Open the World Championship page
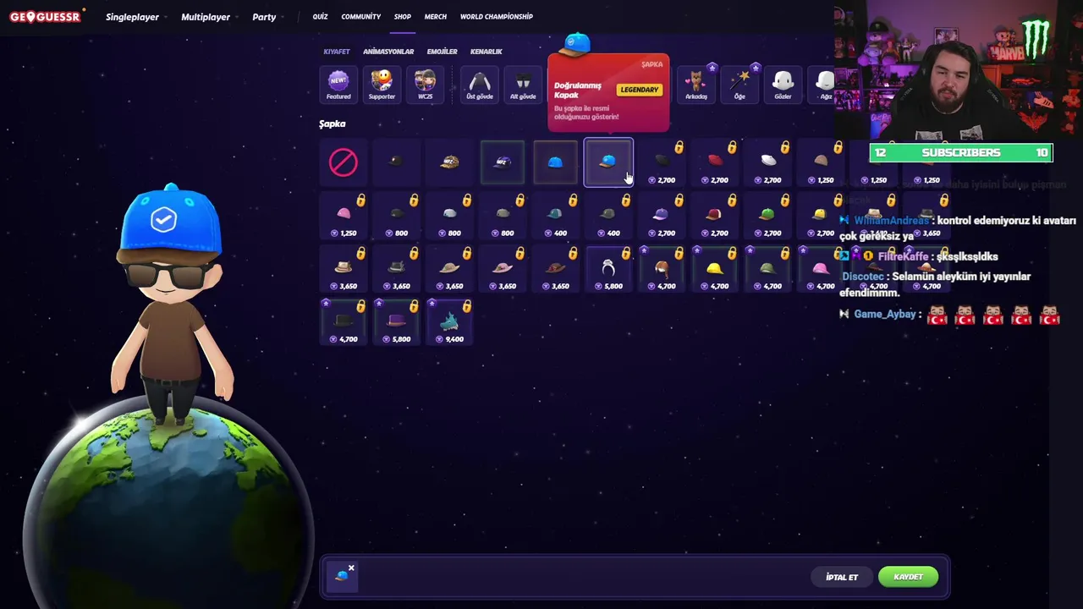 coord(497,16)
